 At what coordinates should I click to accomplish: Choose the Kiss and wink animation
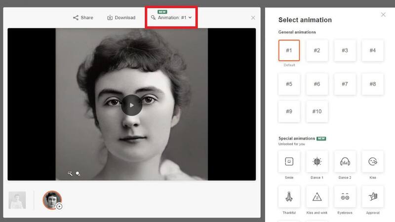(x=316, y=196)
